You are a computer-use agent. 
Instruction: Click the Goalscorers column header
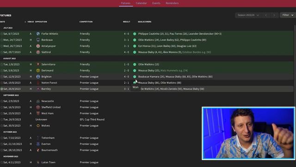144,22
